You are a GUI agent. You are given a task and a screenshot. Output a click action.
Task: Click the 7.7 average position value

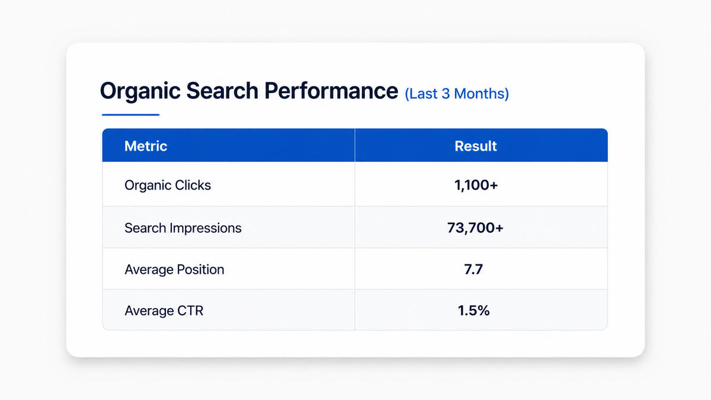(473, 270)
